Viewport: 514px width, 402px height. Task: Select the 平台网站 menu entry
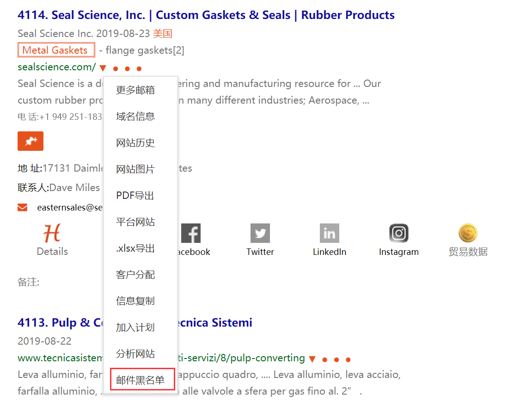point(135,222)
